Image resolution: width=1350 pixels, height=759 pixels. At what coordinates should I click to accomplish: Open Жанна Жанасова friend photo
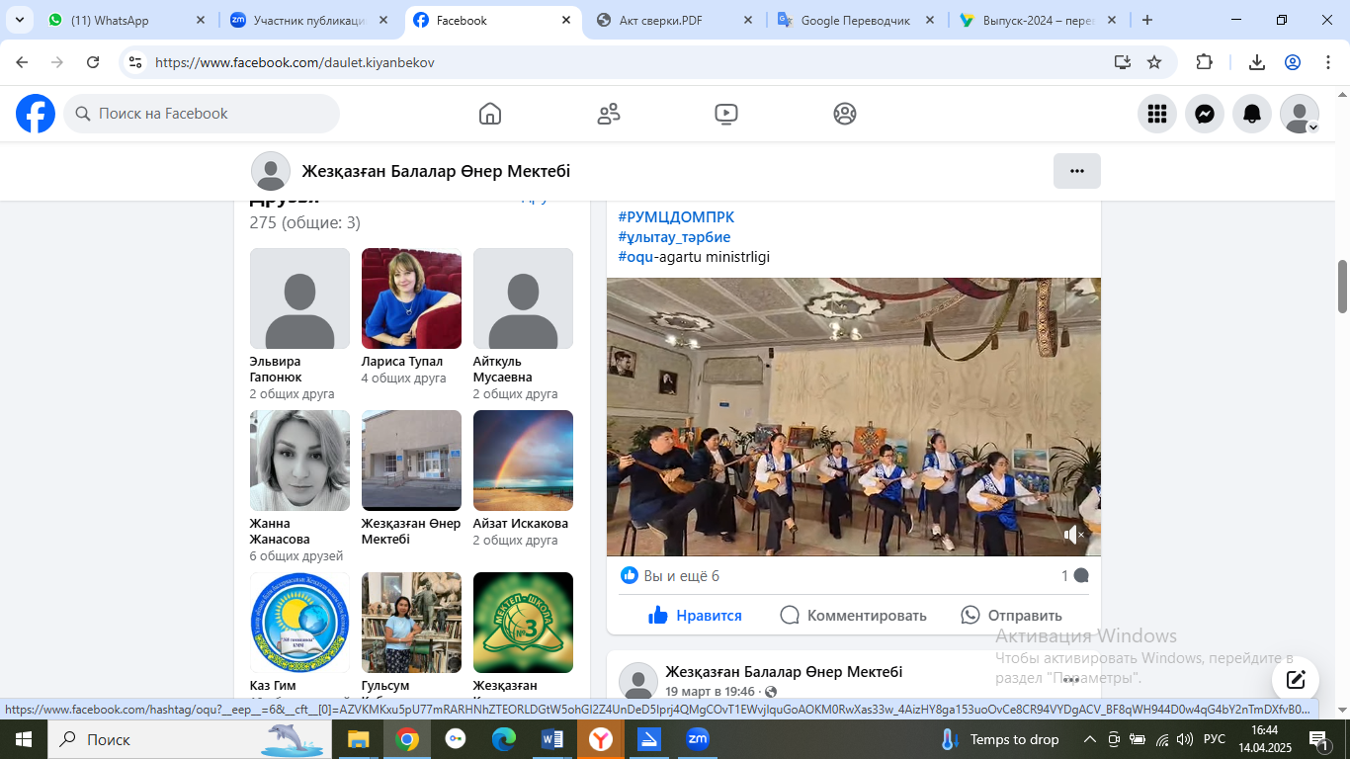pyautogui.click(x=299, y=461)
